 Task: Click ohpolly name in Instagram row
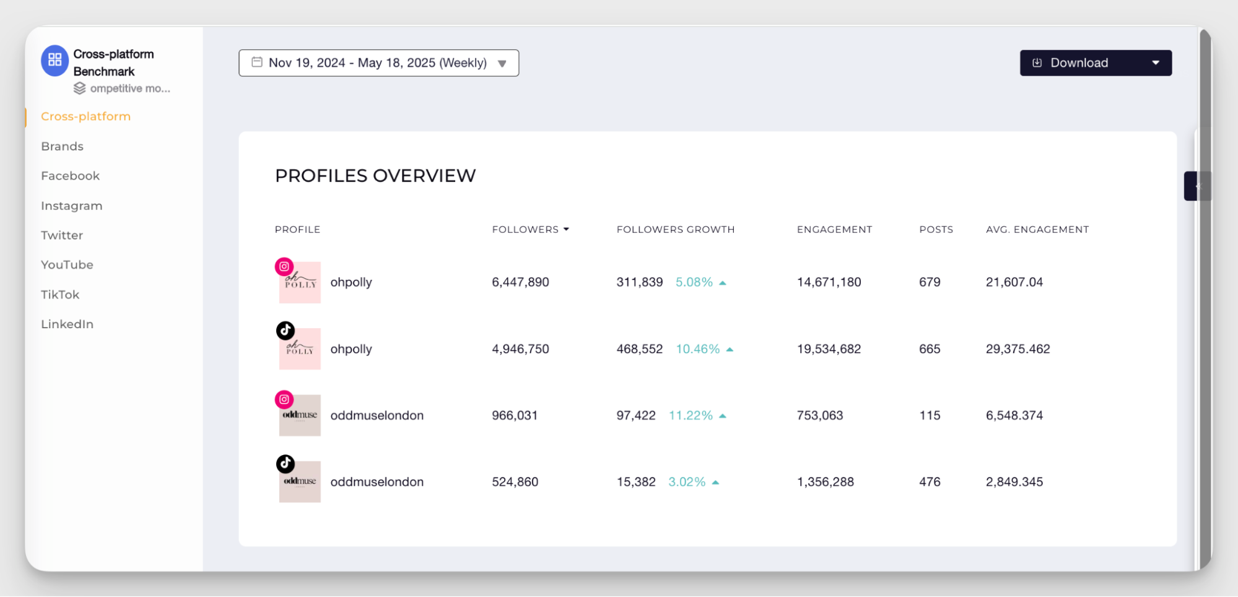(351, 282)
